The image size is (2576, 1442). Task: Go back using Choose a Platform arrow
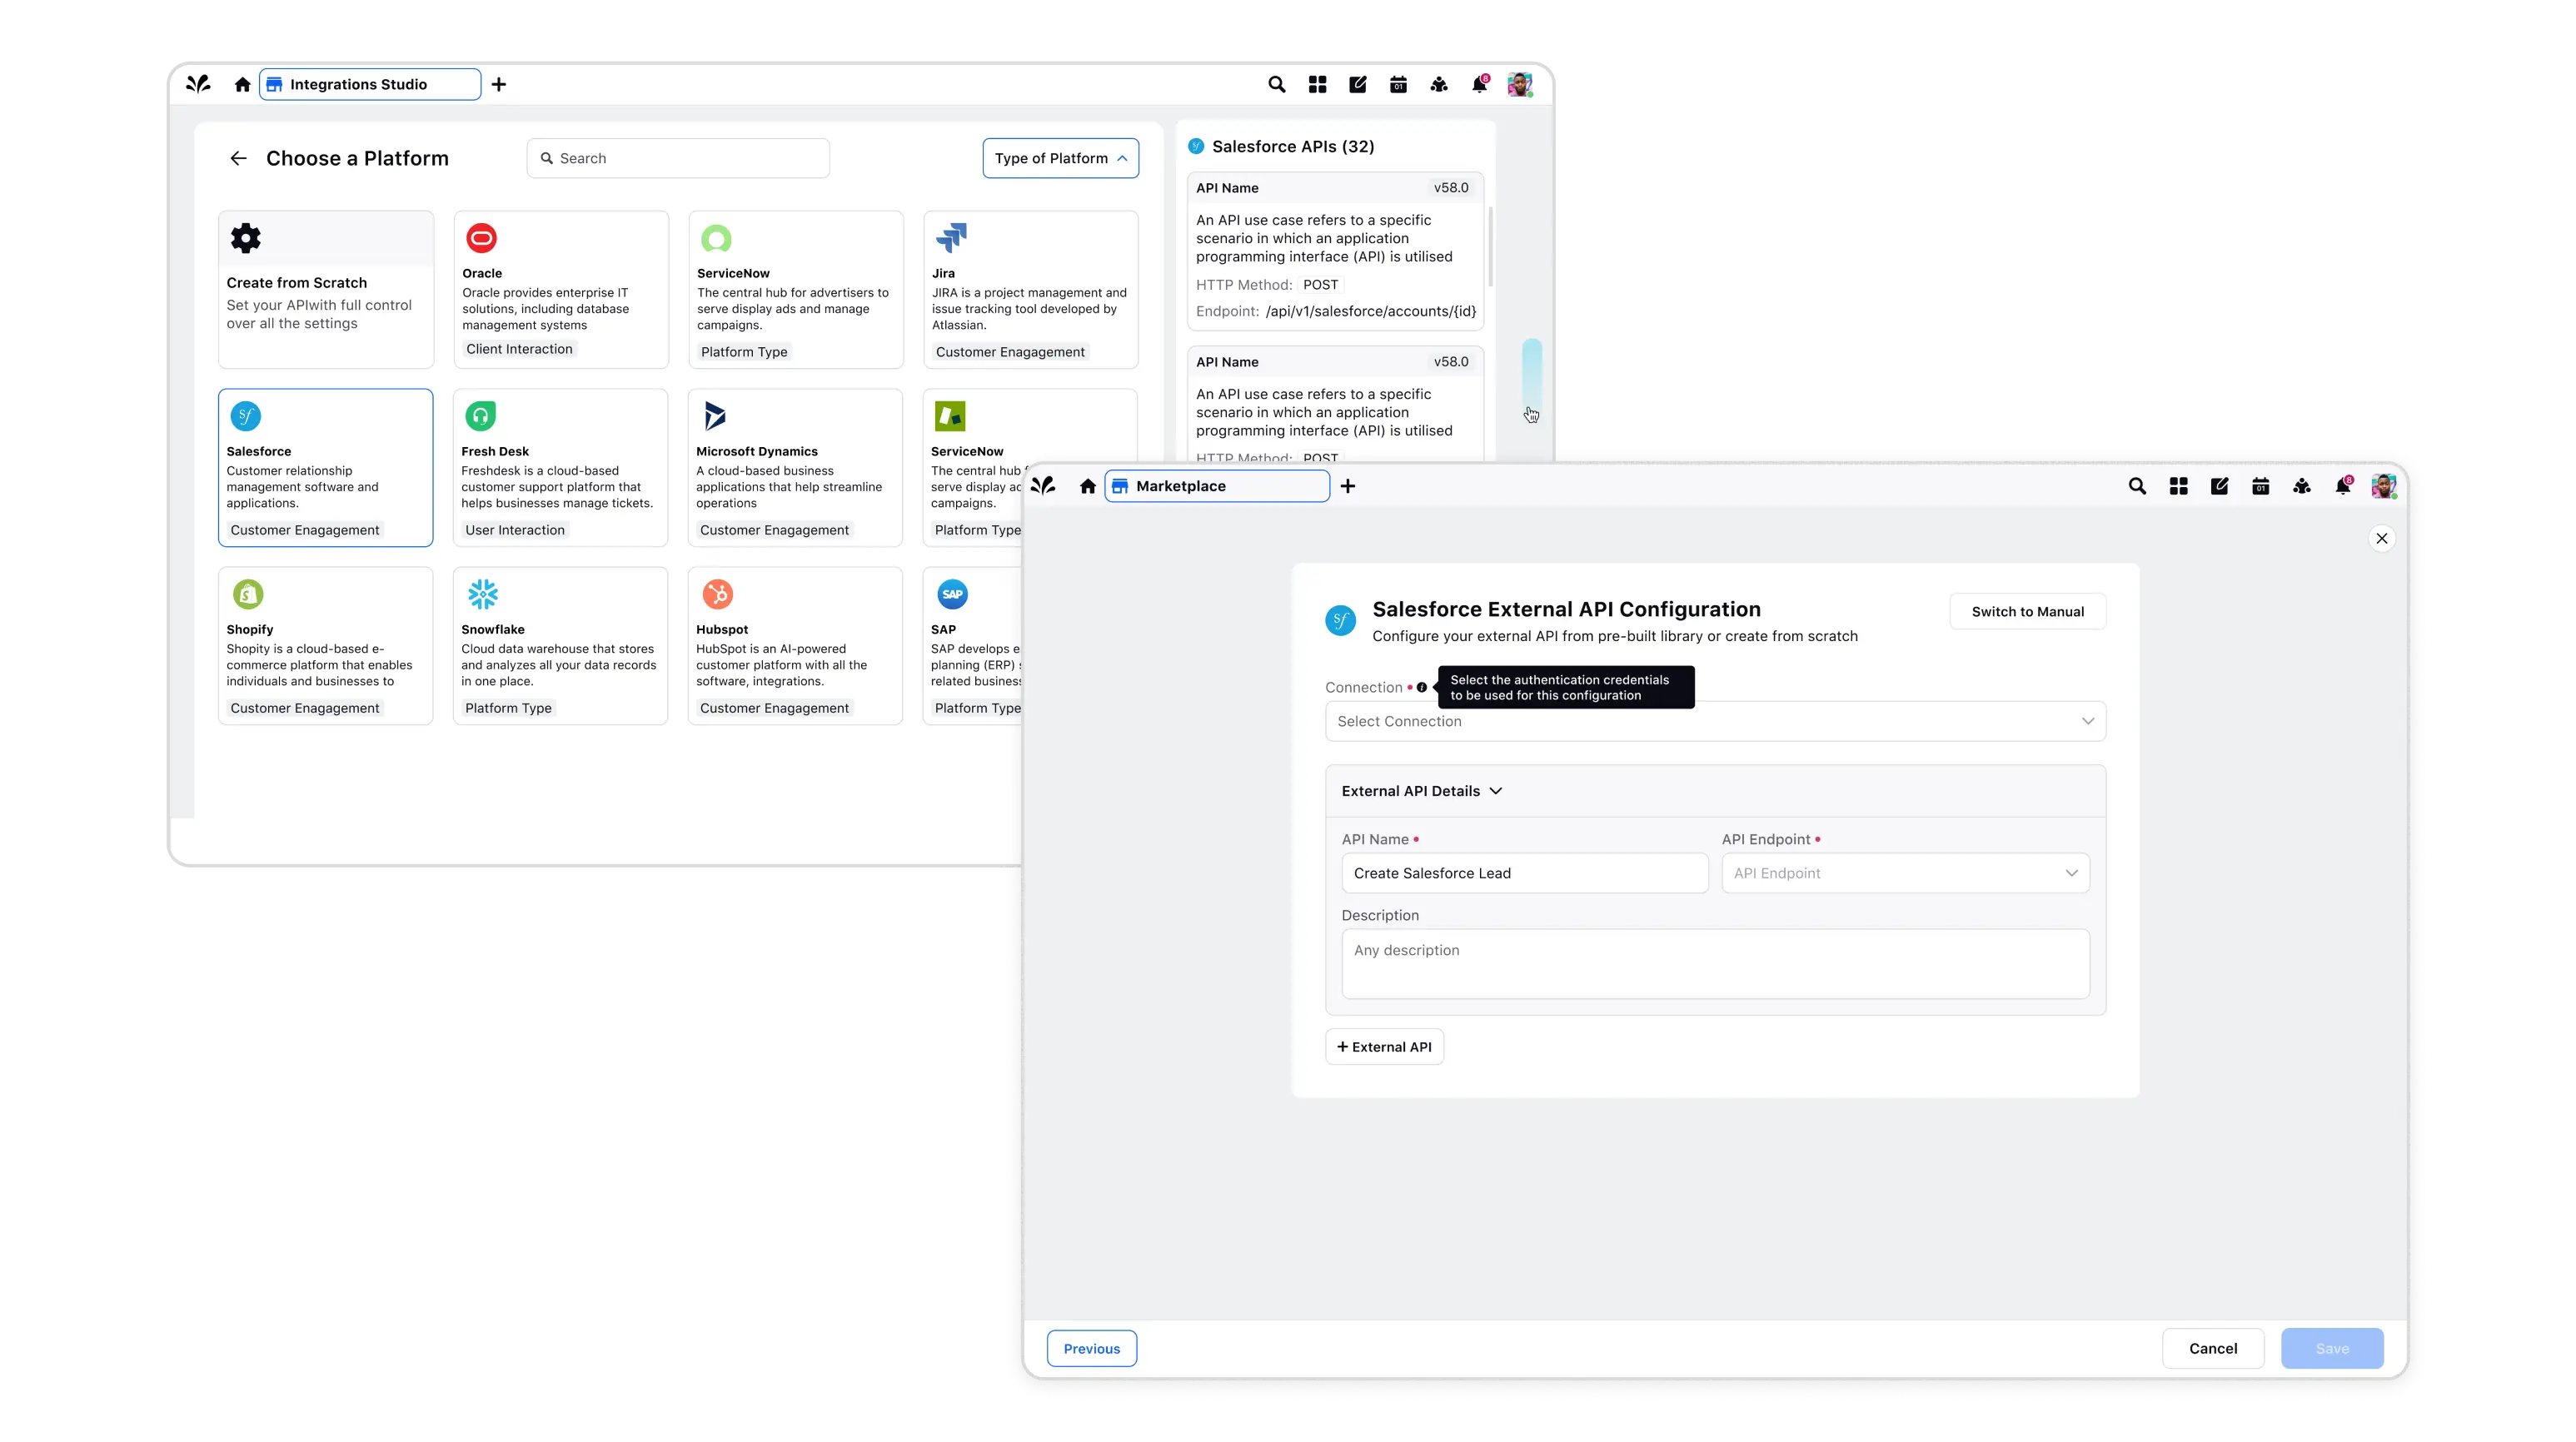tap(238, 158)
